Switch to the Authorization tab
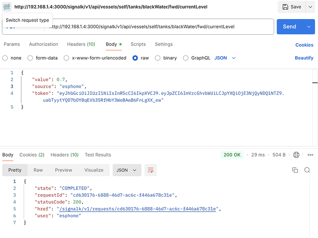The height and width of the screenshot is (238, 318). (x=43, y=44)
